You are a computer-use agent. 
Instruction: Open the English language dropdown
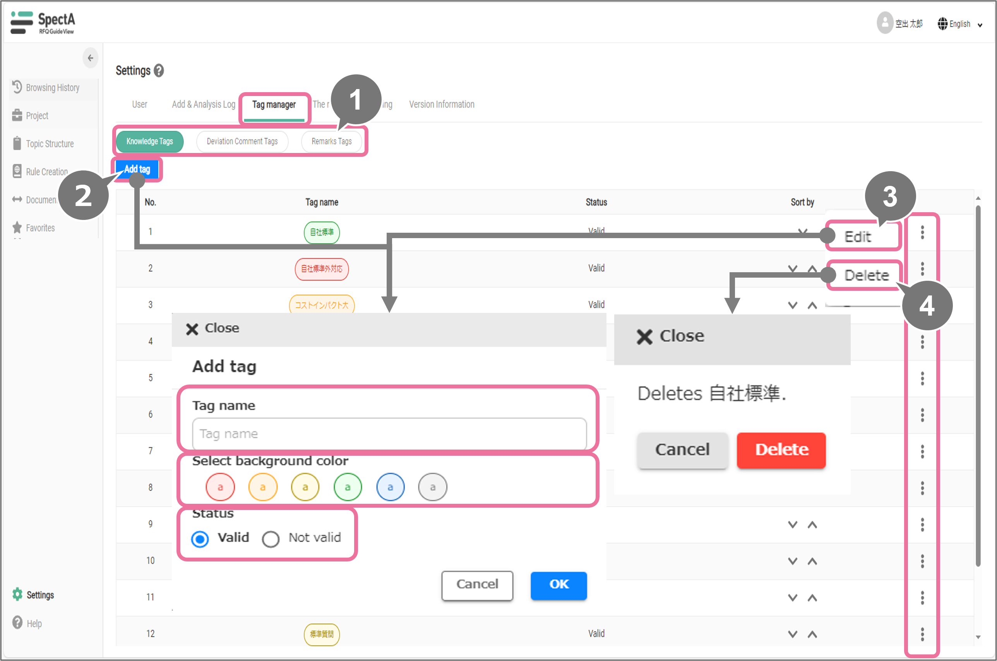(960, 24)
